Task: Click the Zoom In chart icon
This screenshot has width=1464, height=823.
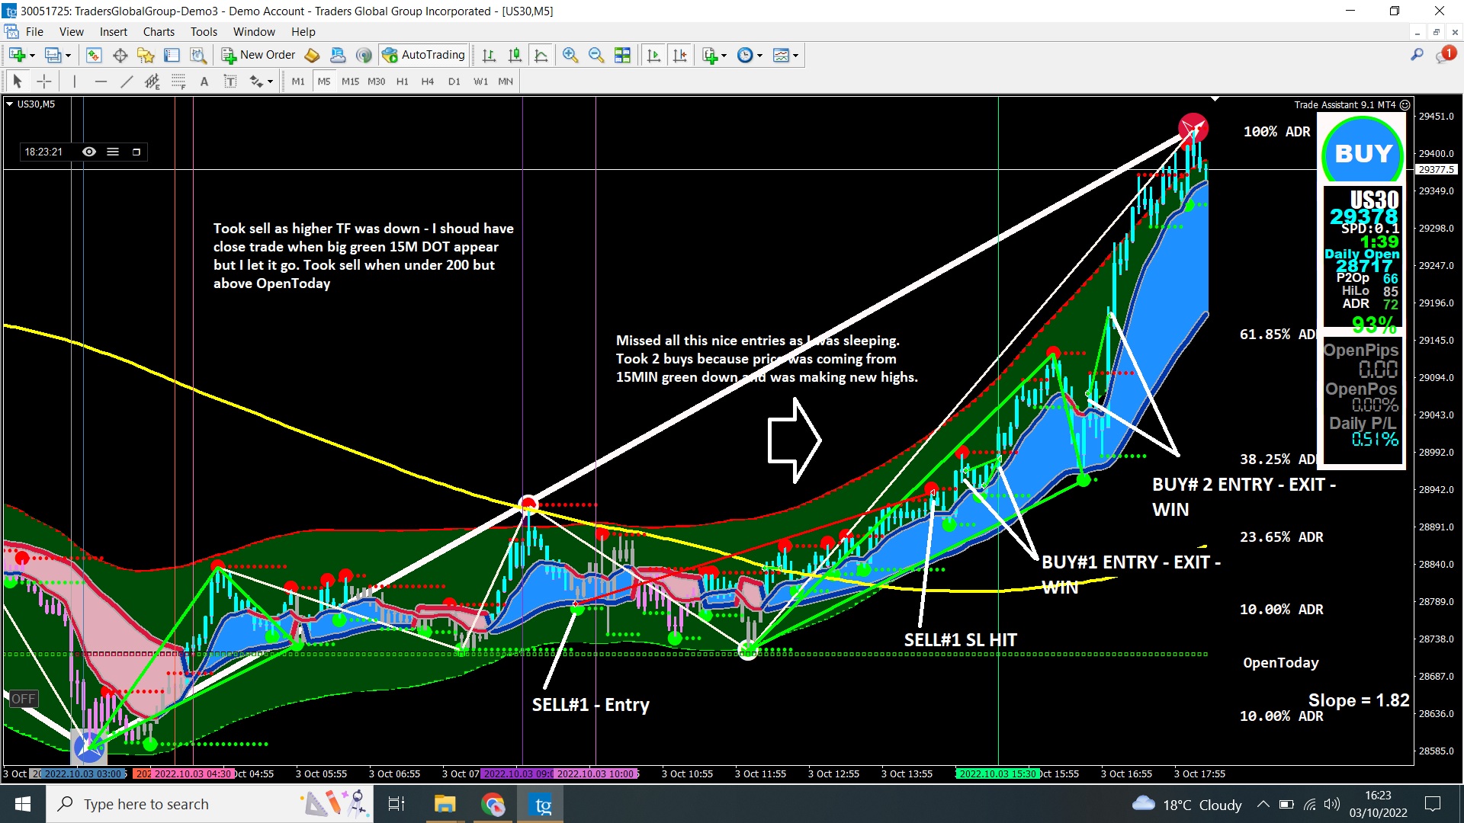Action: (570, 55)
